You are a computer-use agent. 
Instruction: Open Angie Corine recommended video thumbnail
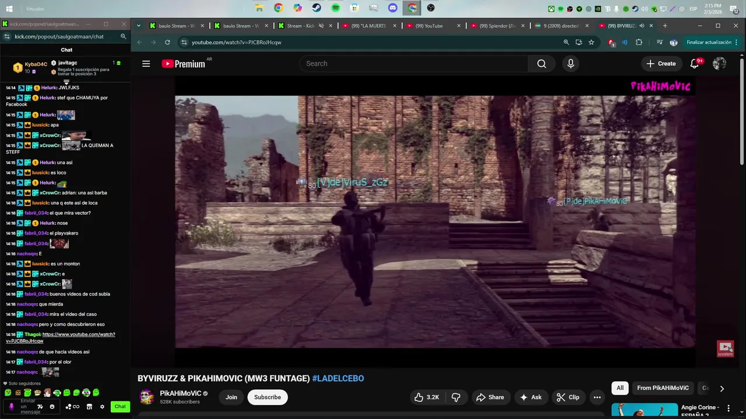644,411
